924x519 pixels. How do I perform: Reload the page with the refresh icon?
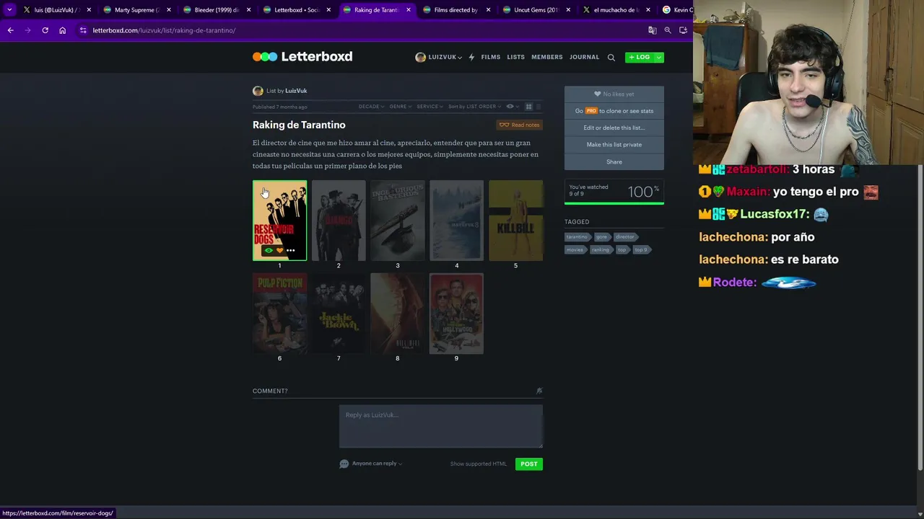tap(45, 30)
